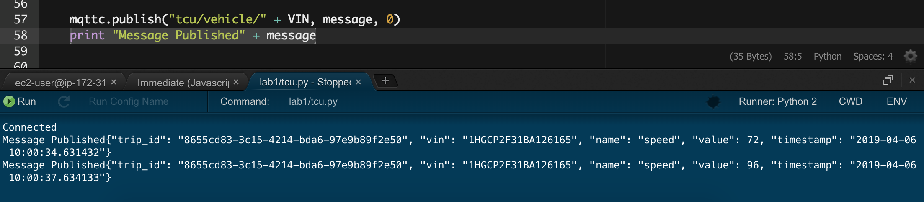Close the lab1/tcu.py run tab

click(358, 82)
